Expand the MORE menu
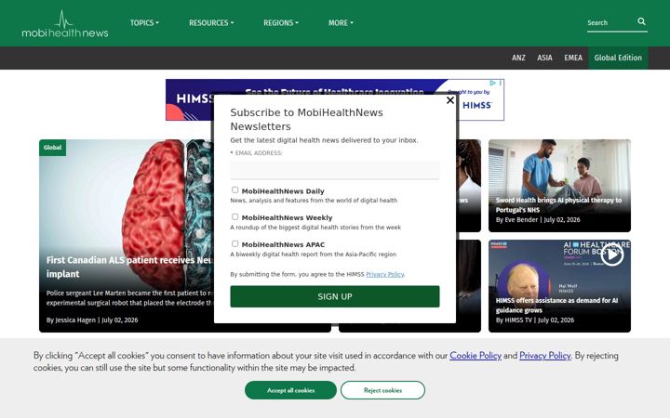Screen dimensions: 670x418 [x=341, y=23]
